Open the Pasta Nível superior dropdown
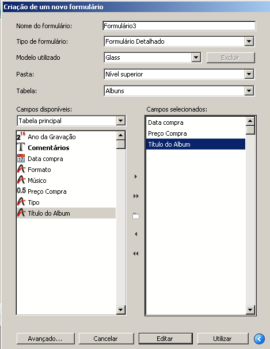Viewport: 270px width, 349px height. coord(249,74)
